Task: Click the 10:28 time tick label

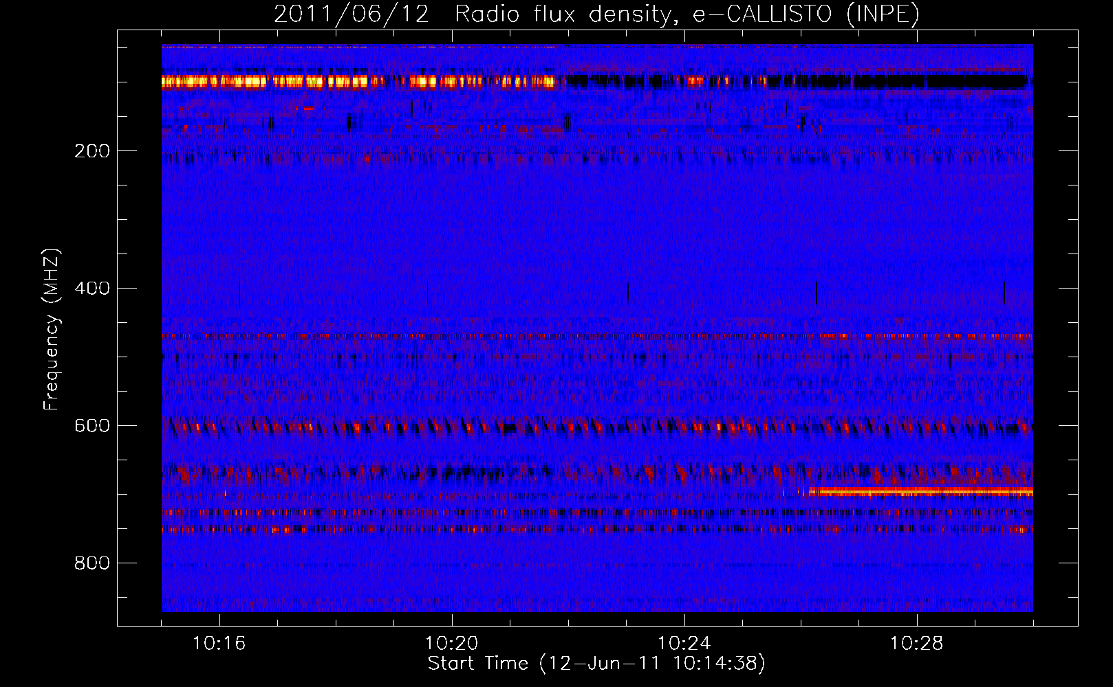Action: (x=917, y=644)
